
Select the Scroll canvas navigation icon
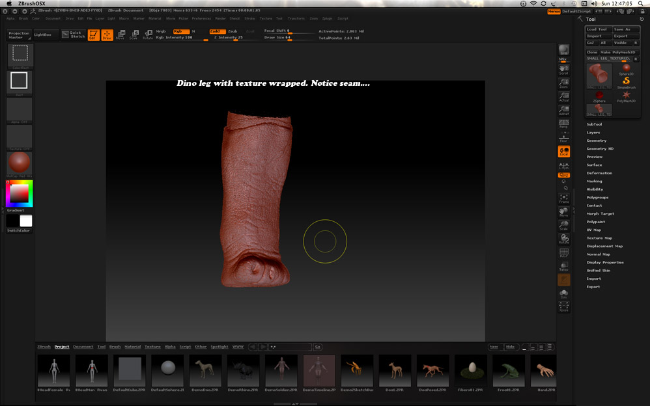pyautogui.click(x=564, y=70)
